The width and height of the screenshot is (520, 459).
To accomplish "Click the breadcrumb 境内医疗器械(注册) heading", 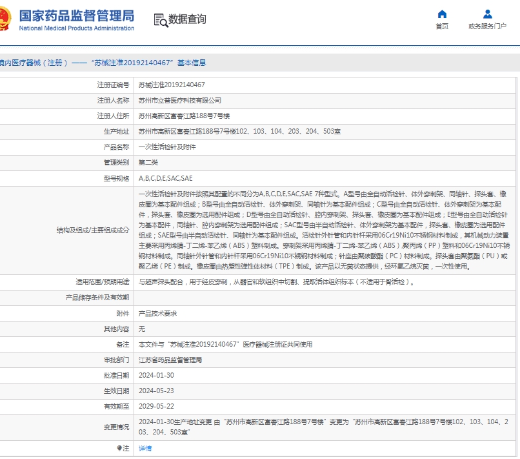I will (103, 63).
